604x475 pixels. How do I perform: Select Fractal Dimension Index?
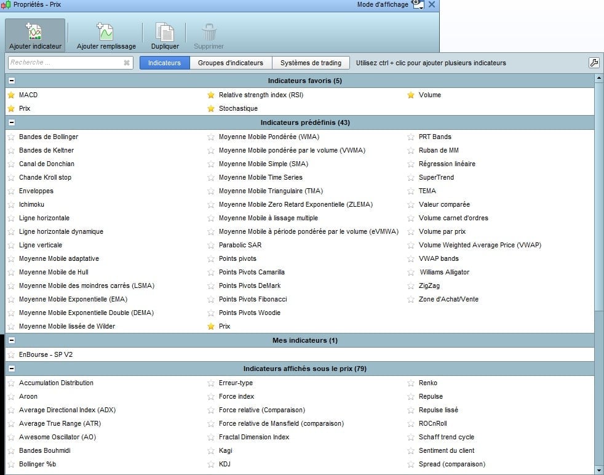[x=254, y=437]
